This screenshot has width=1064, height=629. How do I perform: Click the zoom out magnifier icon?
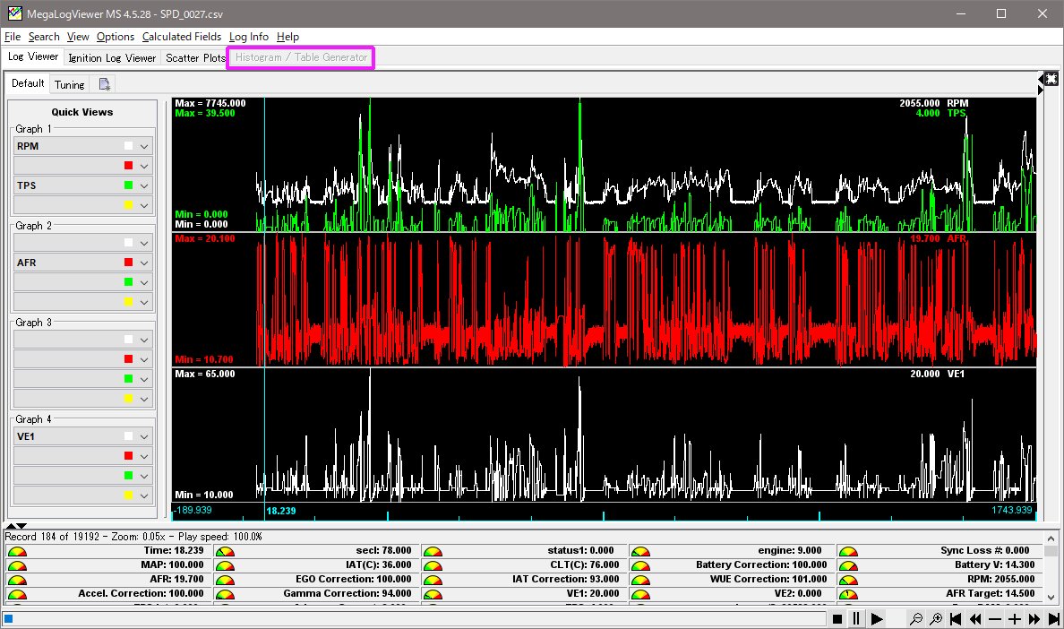915,619
